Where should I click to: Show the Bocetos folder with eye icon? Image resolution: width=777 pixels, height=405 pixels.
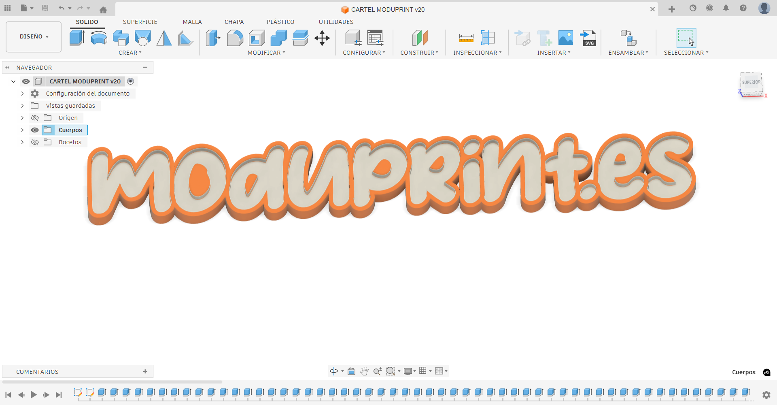[x=35, y=142]
